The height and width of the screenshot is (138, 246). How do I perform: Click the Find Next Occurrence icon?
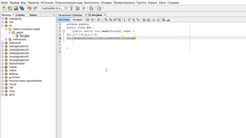point(115,20)
